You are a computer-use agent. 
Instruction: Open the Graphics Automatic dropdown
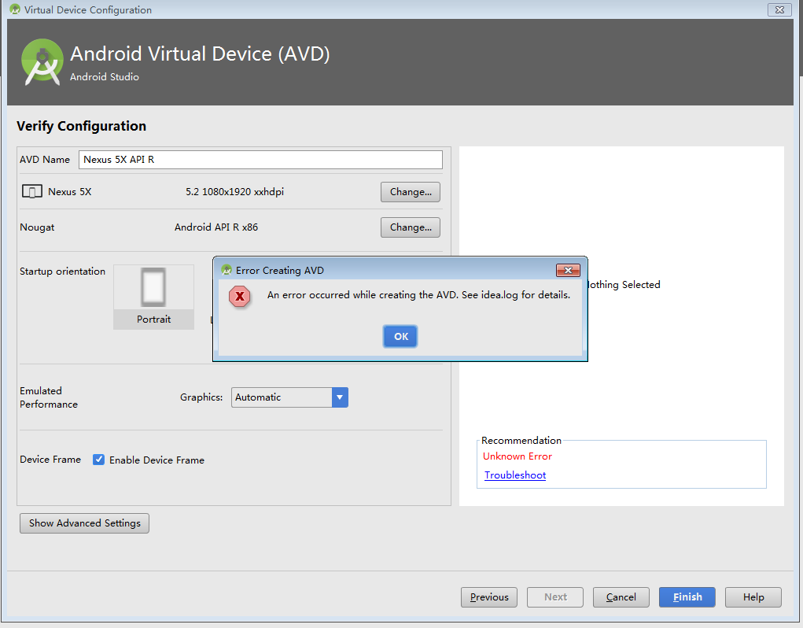point(289,397)
